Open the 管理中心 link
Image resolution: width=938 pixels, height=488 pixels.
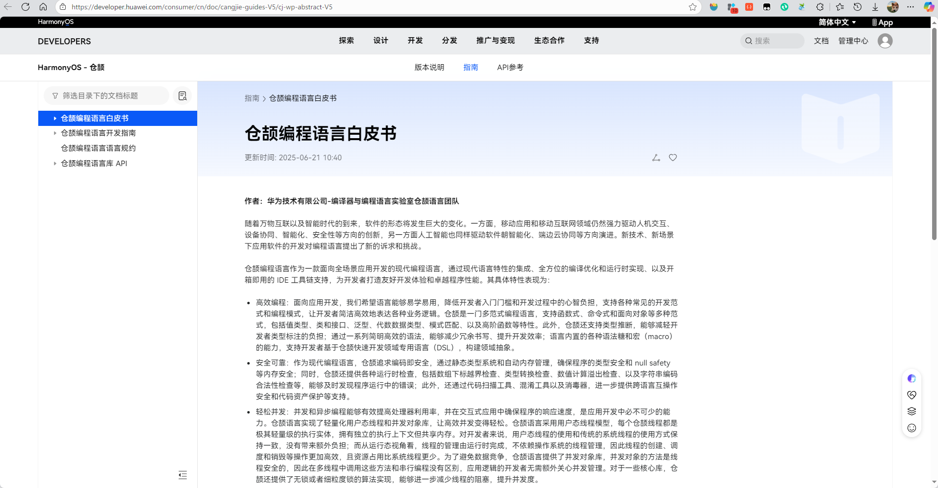click(x=853, y=41)
